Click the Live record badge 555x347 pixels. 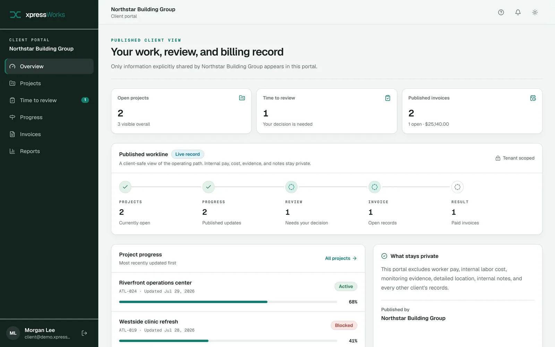(x=188, y=154)
